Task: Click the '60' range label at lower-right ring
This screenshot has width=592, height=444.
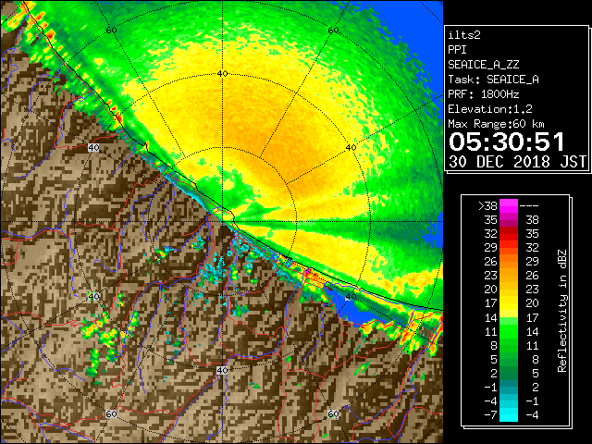Action: tap(333, 413)
